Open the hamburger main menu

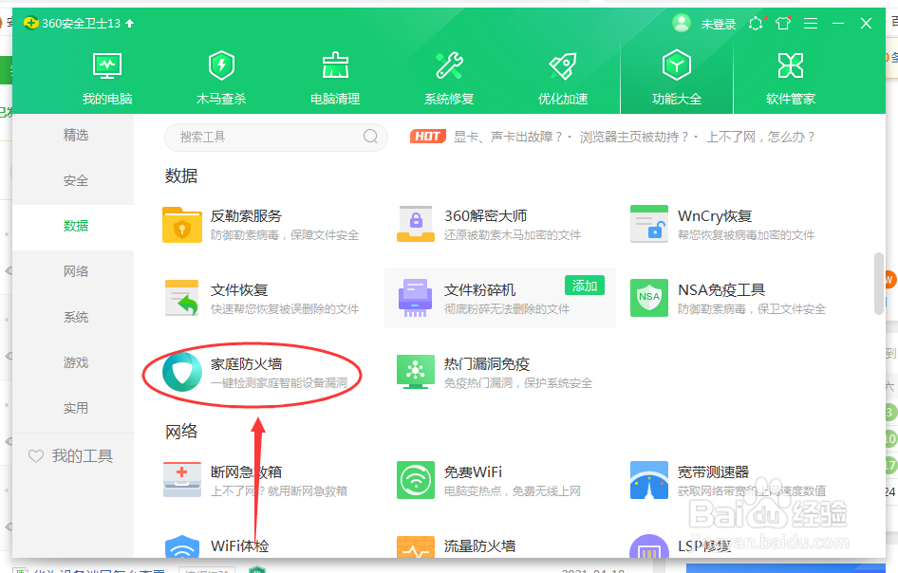click(x=810, y=23)
